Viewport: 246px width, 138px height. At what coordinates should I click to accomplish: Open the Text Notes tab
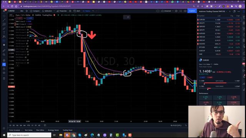tap(29, 130)
